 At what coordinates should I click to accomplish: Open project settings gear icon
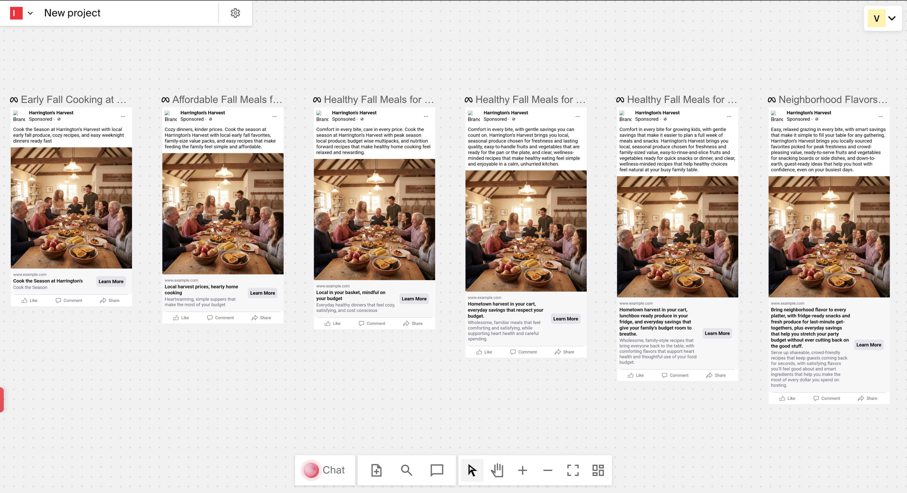[x=235, y=13]
